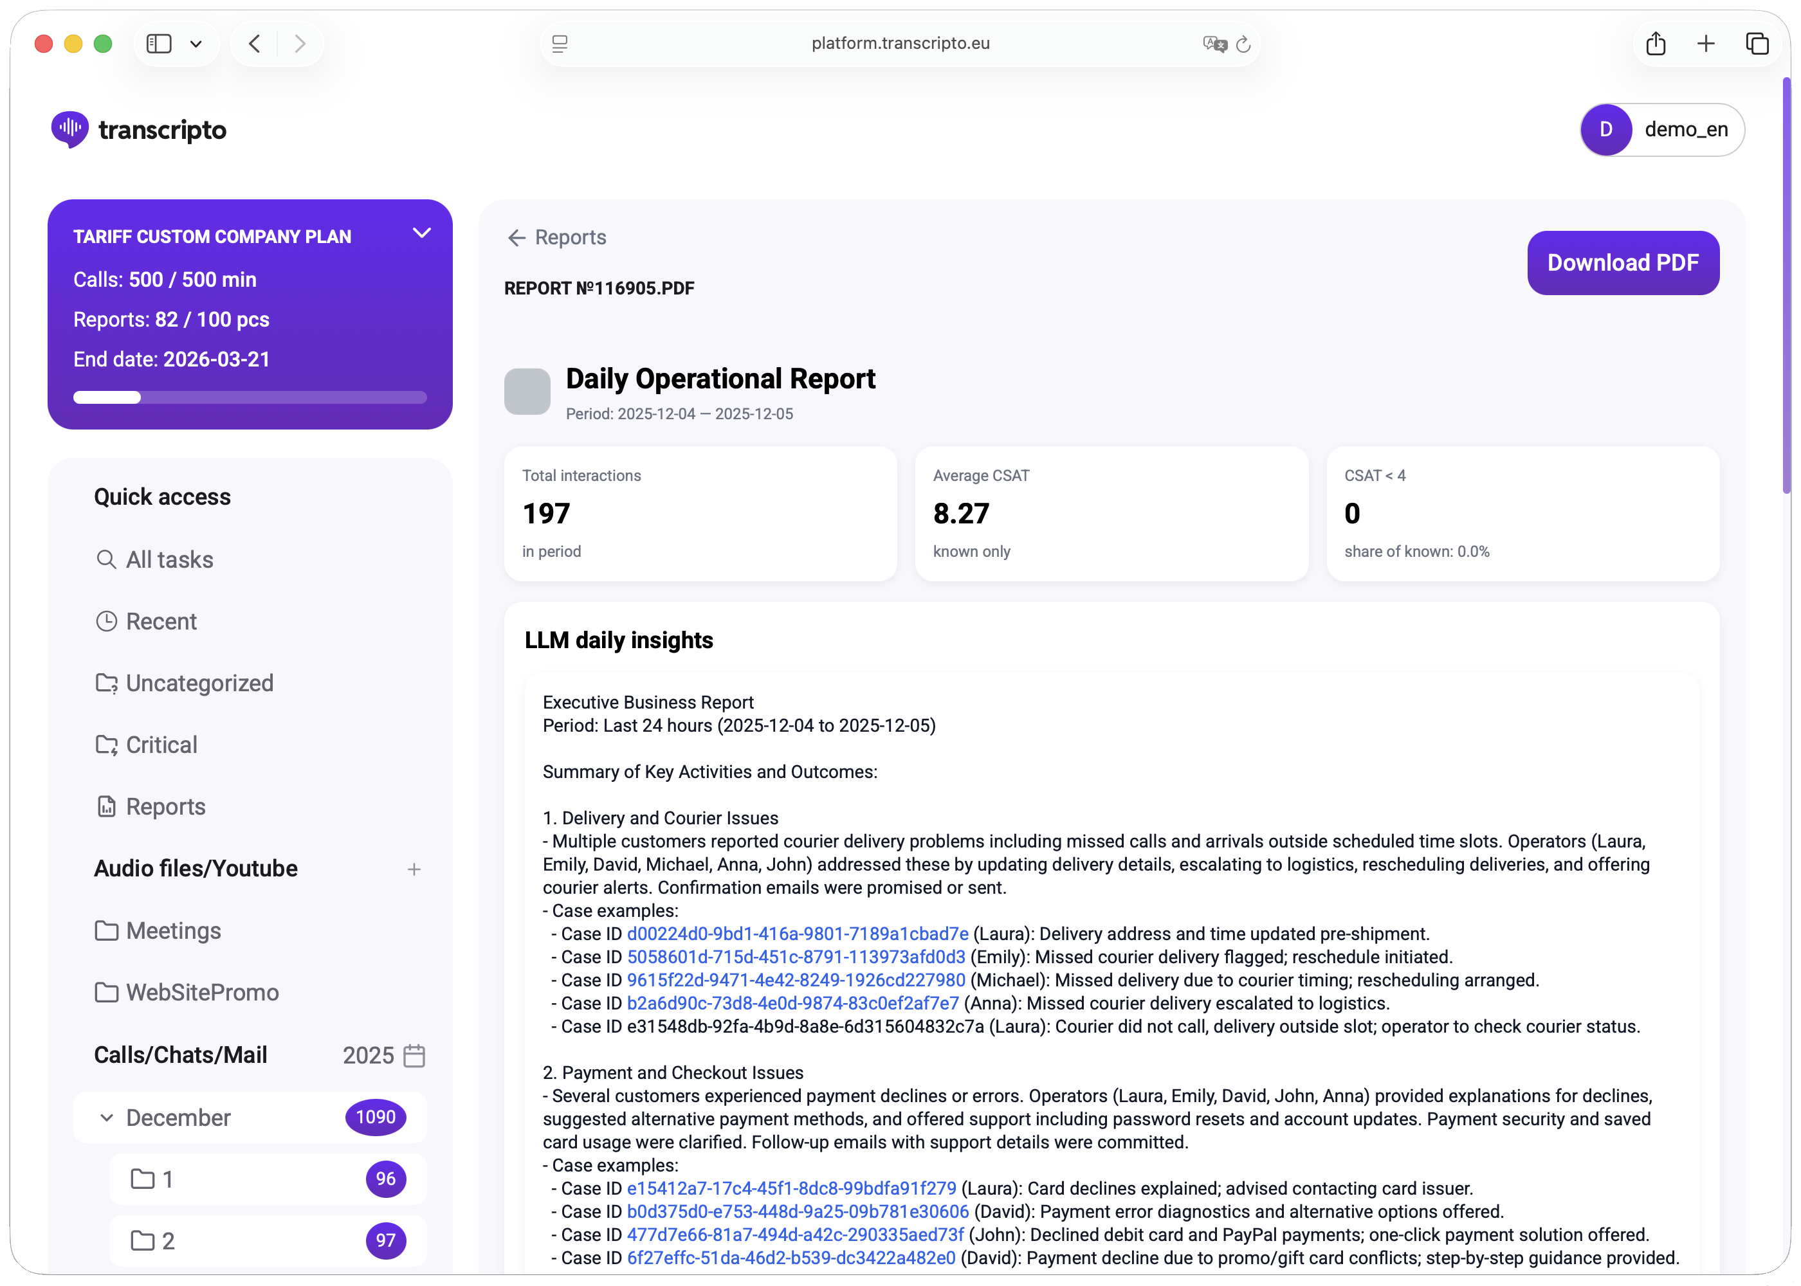
Task: Open All tasks search item
Action: pos(169,560)
